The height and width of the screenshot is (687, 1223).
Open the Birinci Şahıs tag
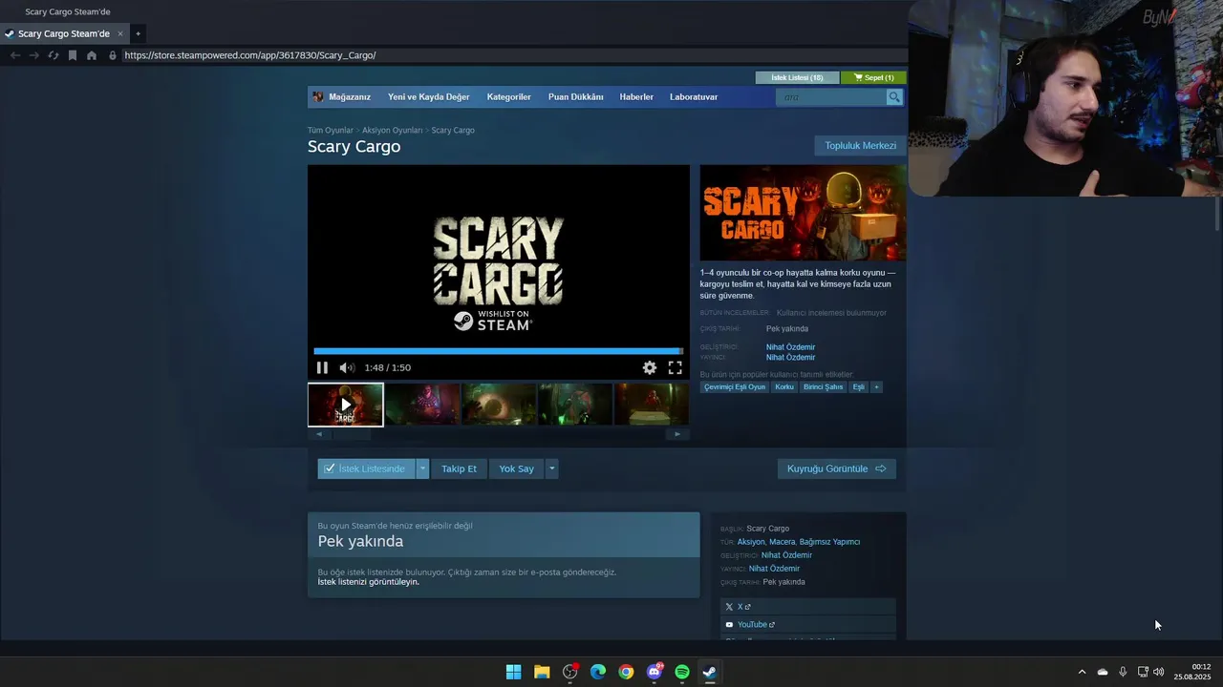pyautogui.click(x=823, y=386)
